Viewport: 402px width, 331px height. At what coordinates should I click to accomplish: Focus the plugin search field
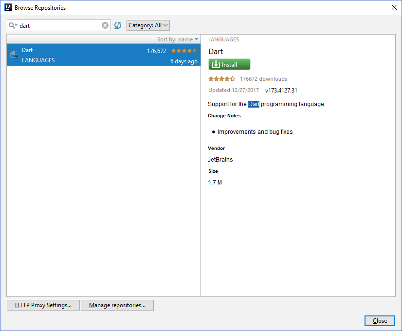point(59,25)
